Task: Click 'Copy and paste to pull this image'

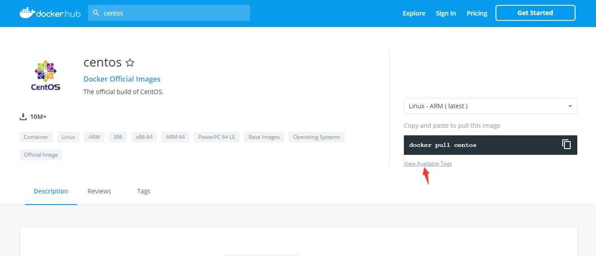Action: tap(452, 126)
